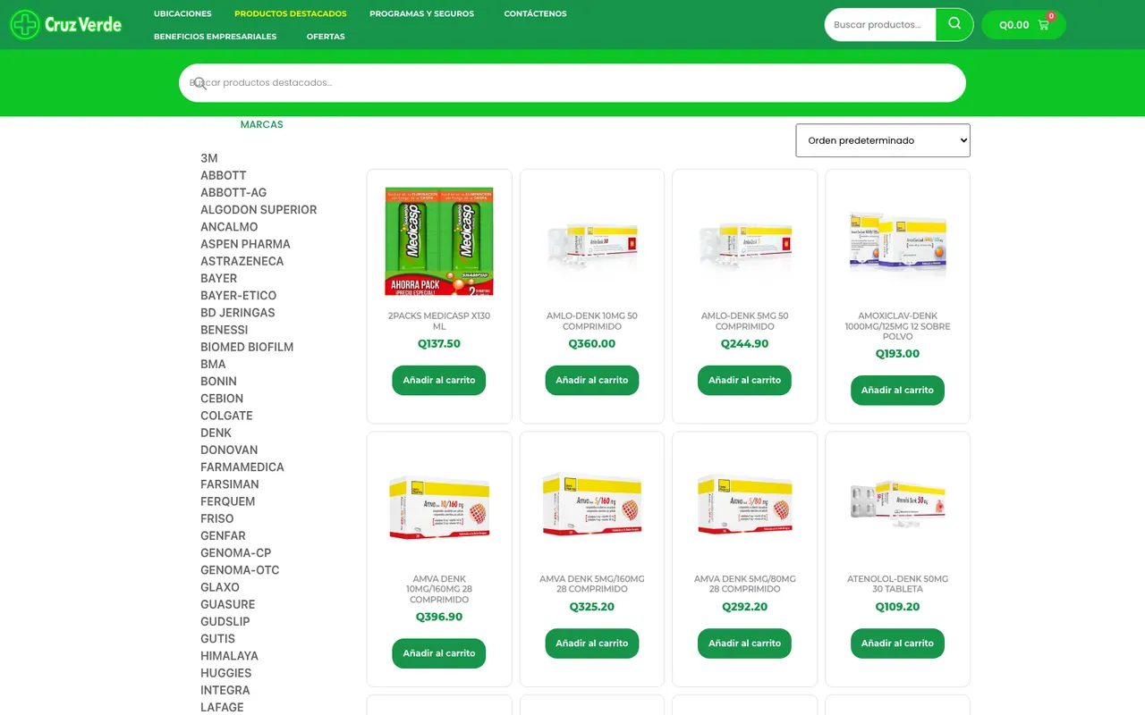This screenshot has width=1145, height=715.
Task: Focus the Buscar productos destacados field
Action: 572,83
